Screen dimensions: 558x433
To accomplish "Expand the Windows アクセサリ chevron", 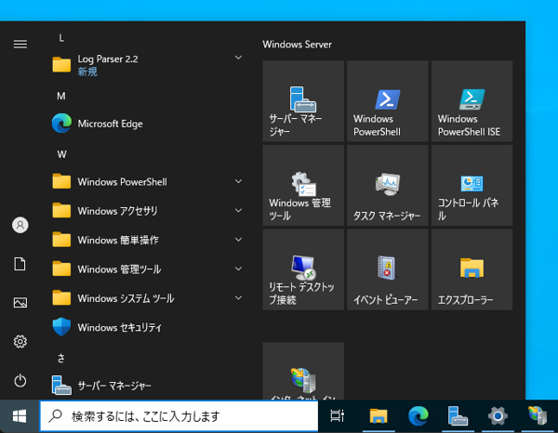I will [x=238, y=210].
